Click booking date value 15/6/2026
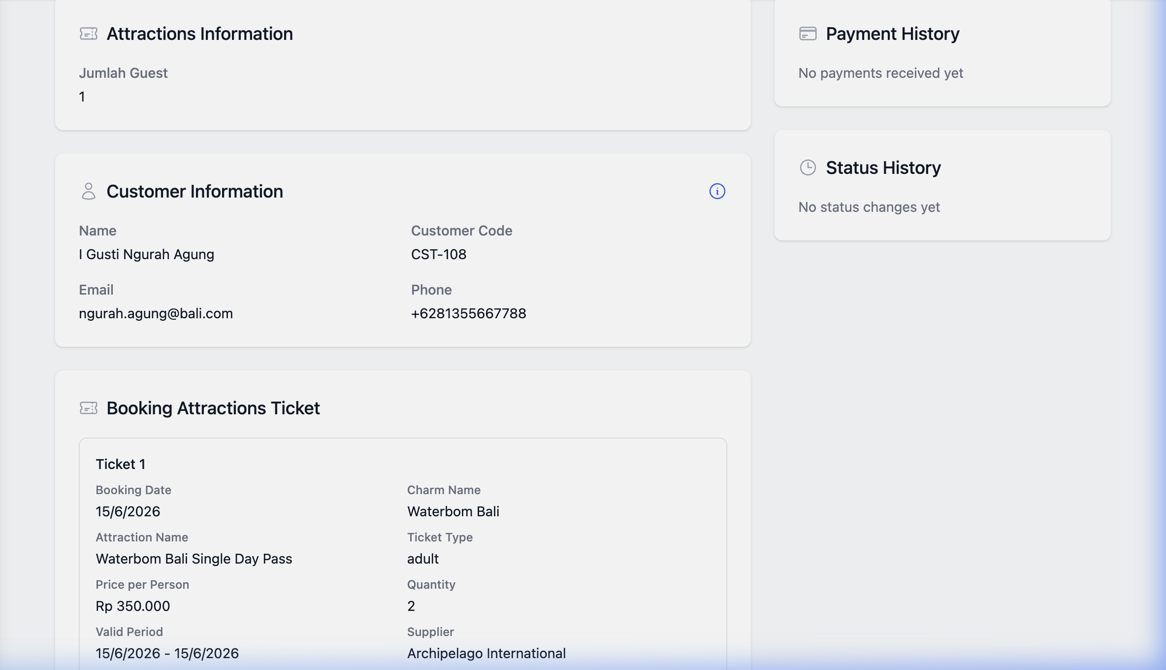This screenshot has height=670, width=1166. 128,511
